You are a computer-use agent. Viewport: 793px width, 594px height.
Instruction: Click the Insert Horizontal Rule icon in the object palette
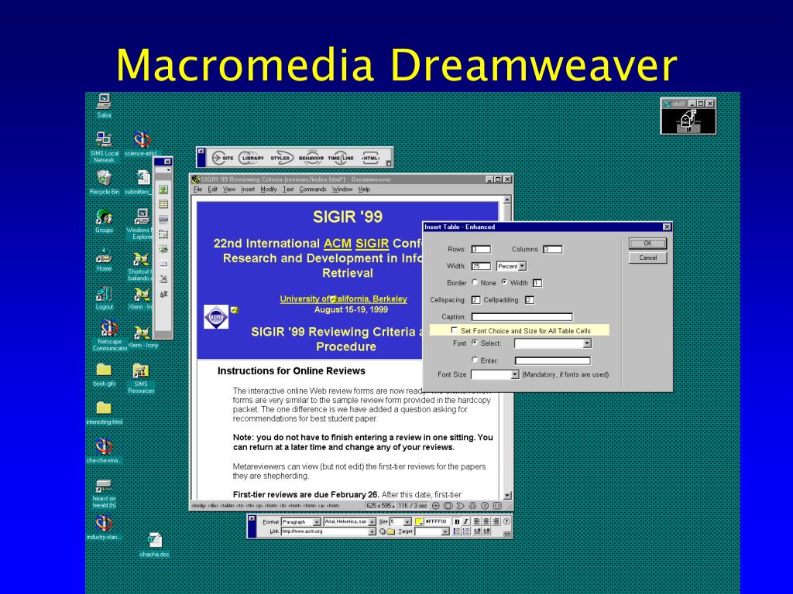[163, 219]
